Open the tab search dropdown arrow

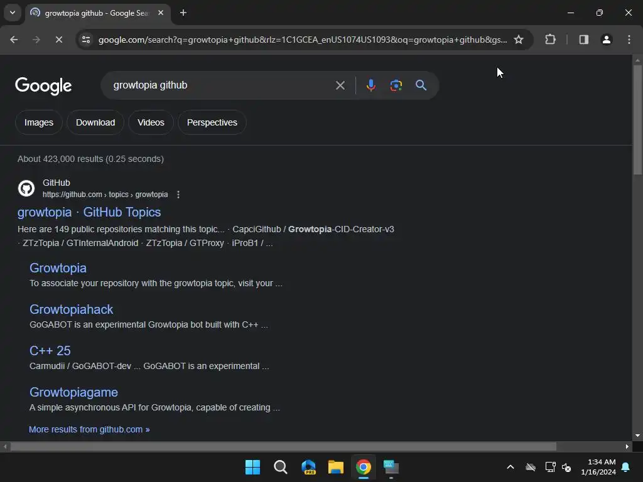click(13, 13)
